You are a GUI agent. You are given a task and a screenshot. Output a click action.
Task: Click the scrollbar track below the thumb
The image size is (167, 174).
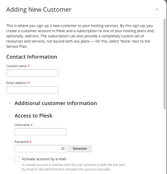point(165,141)
